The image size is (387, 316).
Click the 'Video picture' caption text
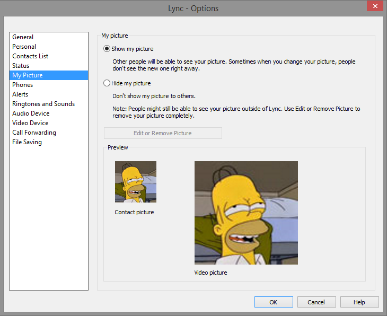coord(210,273)
